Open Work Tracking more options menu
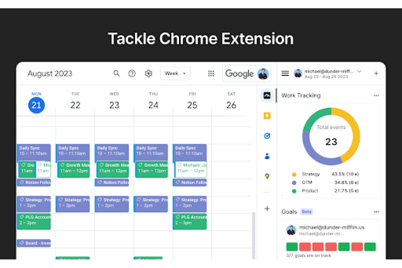 click(x=377, y=95)
